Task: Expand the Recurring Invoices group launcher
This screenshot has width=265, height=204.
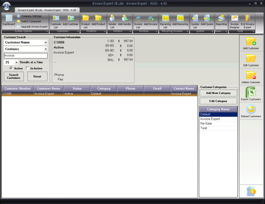Action: click(x=187, y=31)
